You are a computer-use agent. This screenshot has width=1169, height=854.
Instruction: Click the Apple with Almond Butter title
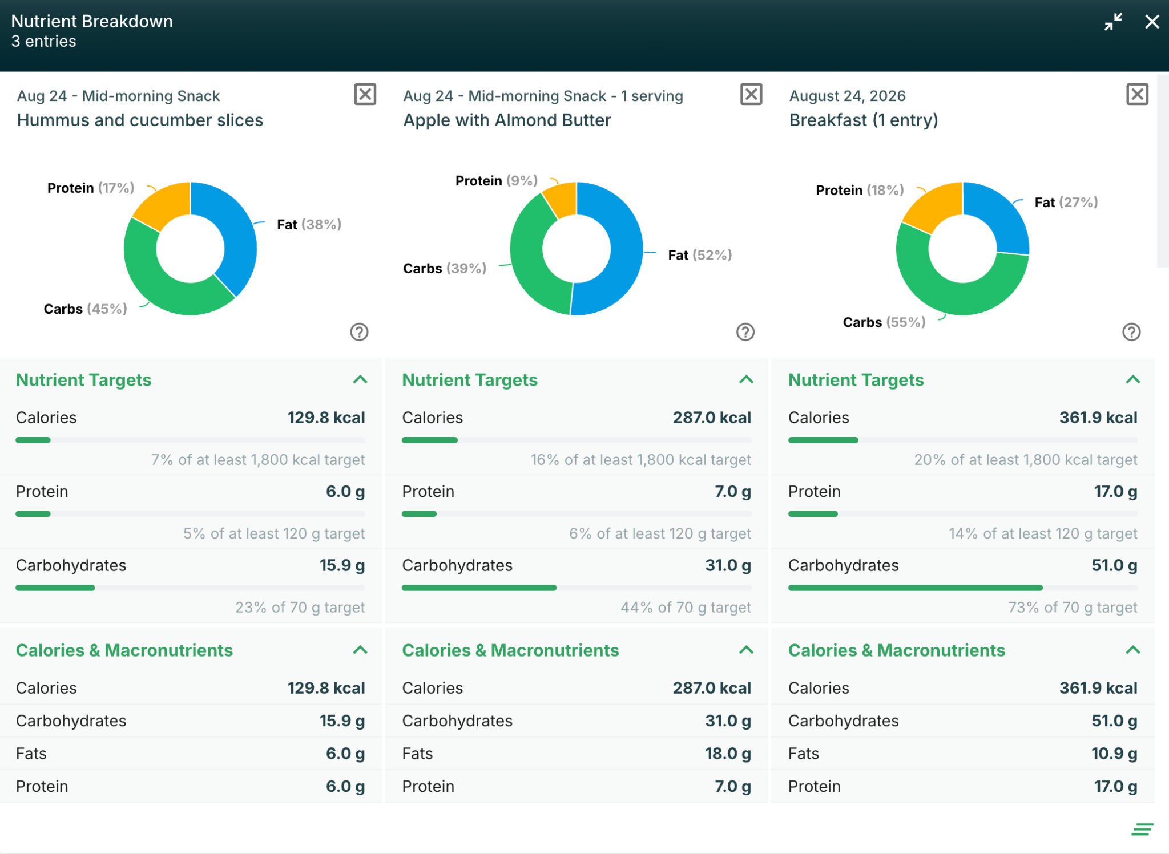click(507, 120)
